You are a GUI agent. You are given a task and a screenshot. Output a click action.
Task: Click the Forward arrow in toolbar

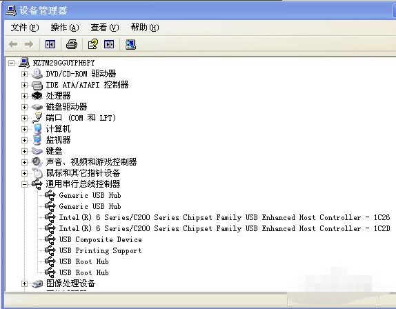pyautogui.click(x=29, y=44)
